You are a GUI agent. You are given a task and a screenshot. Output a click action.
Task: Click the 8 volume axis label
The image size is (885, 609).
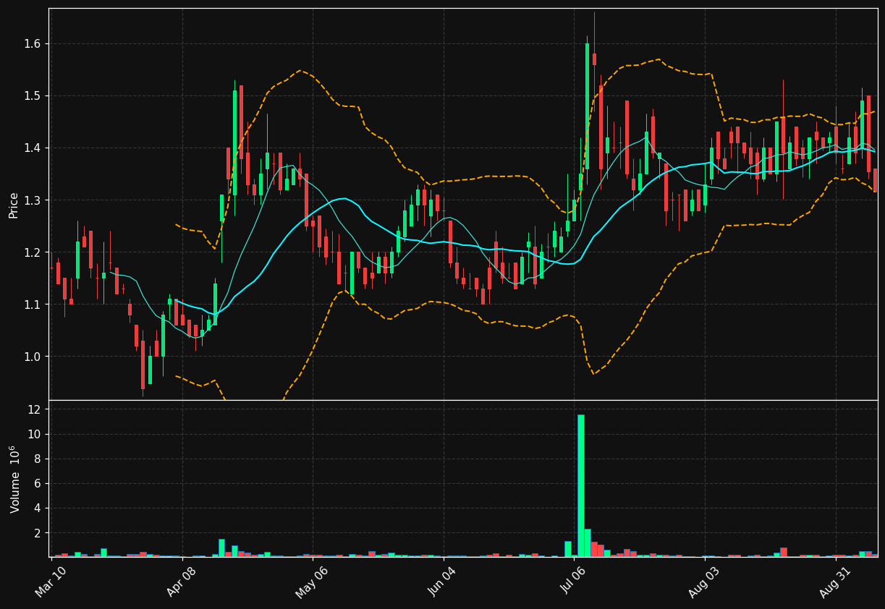38,459
